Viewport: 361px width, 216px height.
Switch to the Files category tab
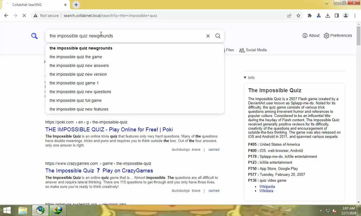(x=229, y=50)
